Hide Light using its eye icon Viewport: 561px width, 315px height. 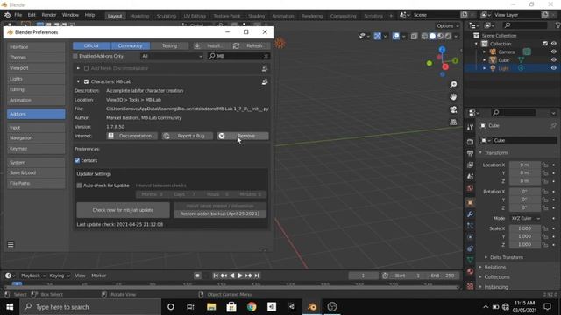pyautogui.click(x=553, y=68)
